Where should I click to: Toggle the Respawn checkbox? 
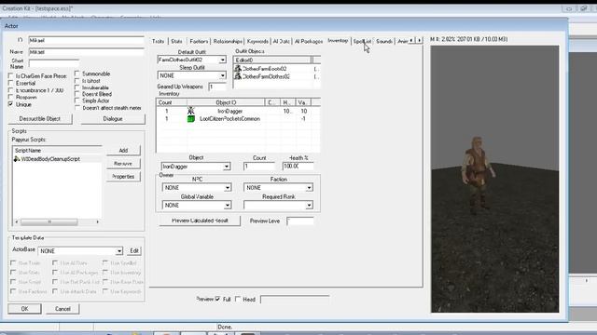click(x=11, y=97)
